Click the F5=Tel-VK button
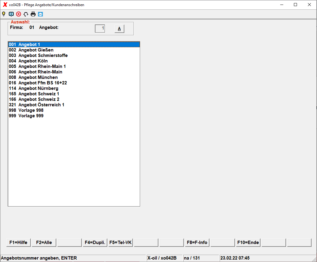 pos(120,242)
